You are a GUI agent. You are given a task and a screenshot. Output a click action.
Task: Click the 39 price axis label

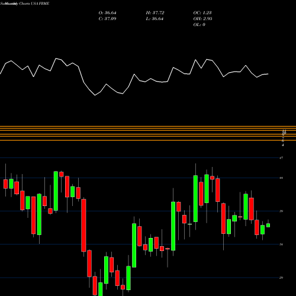click(x=281, y=211)
